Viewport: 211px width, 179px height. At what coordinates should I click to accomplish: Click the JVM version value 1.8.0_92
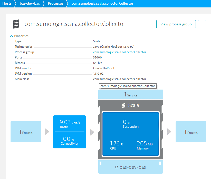tap(98, 74)
